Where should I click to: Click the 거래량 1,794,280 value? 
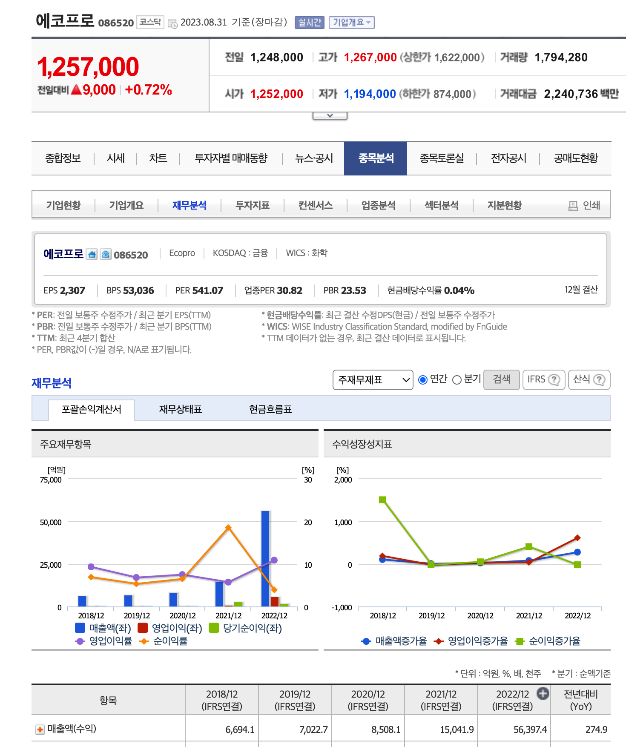coord(561,57)
